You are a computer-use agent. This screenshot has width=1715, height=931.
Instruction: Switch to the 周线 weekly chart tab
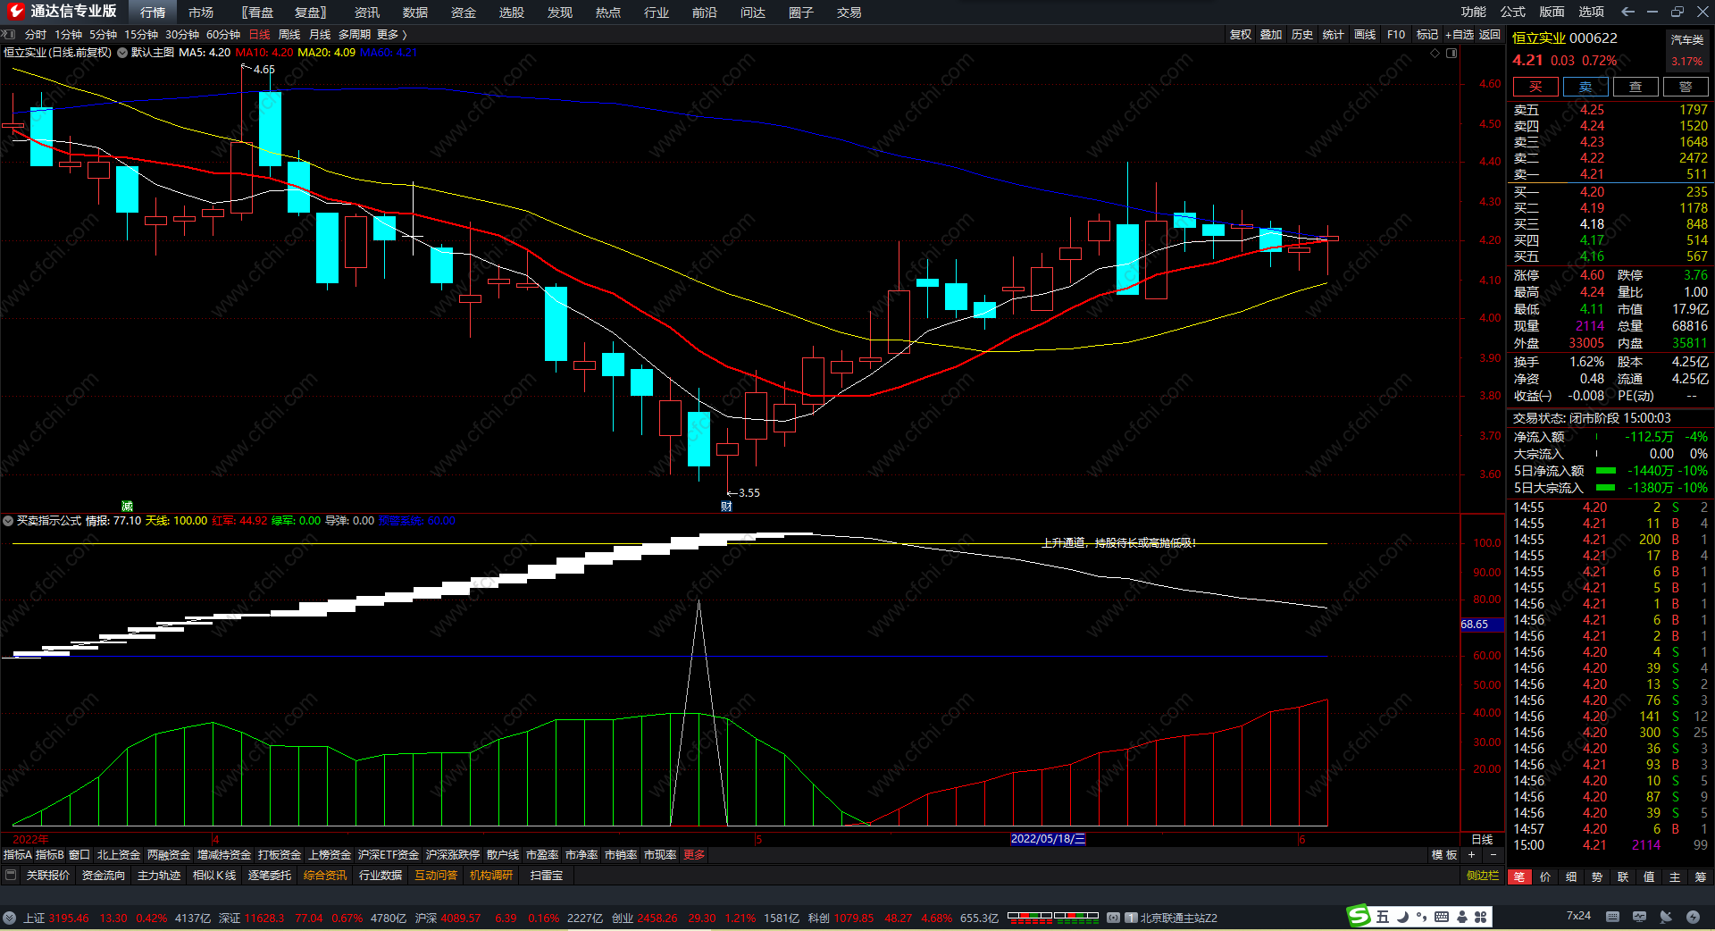coord(289,34)
